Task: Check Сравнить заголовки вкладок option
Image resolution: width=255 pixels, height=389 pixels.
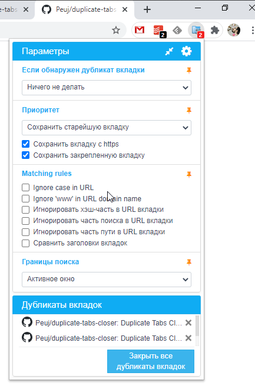Action: pos(25,243)
